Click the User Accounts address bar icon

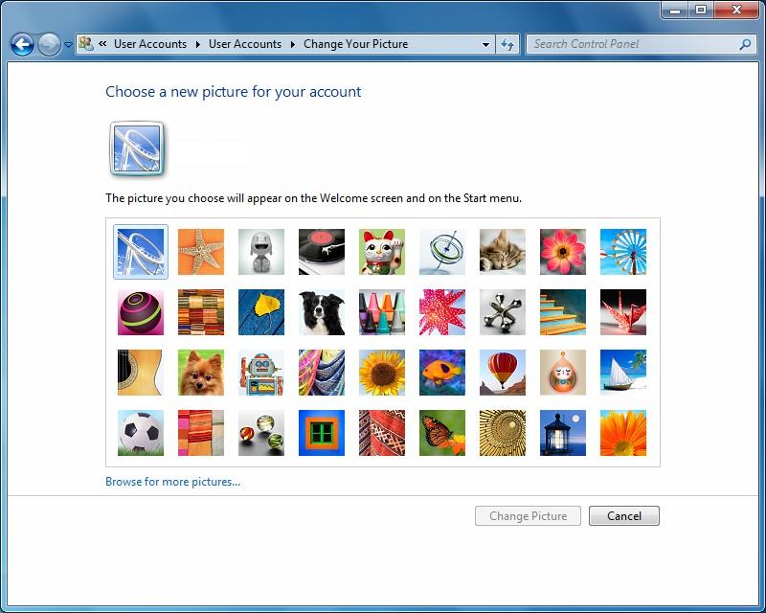coord(86,43)
